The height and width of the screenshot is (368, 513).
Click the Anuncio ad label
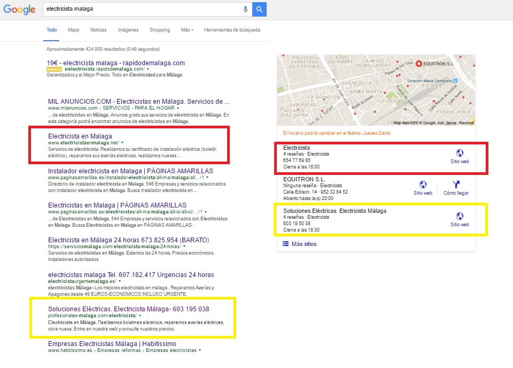(54, 69)
